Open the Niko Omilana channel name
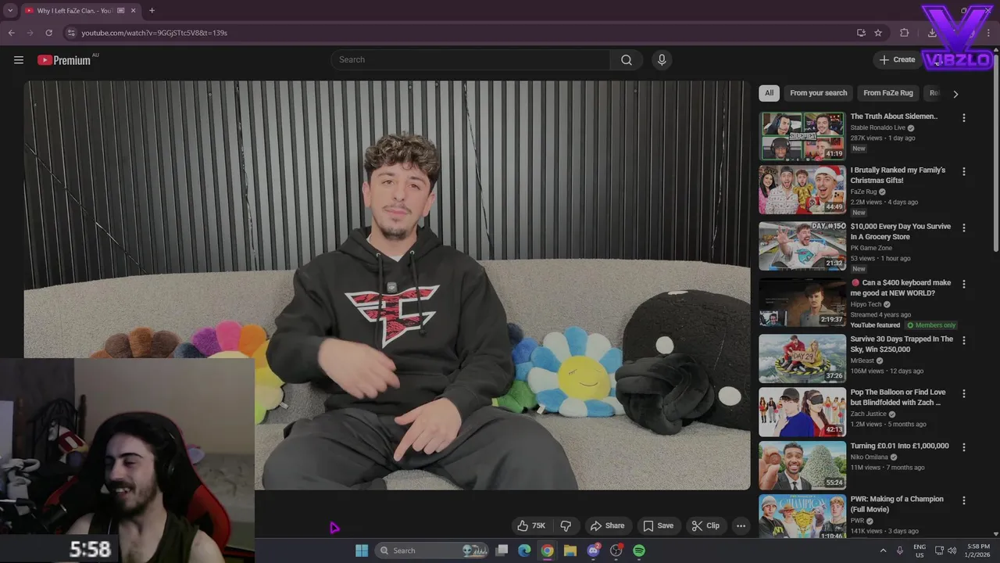This screenshot has height=563, width=1000. click(x=869, y=457)
